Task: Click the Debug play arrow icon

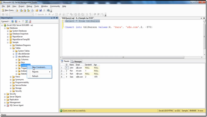Action: coord(46,14)
